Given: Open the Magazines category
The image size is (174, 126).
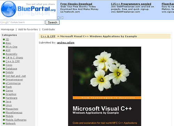Looking at the screenshot, I should (12, 109).
